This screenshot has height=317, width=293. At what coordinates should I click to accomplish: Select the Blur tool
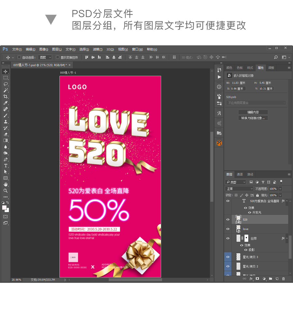(x=6, y=147)
